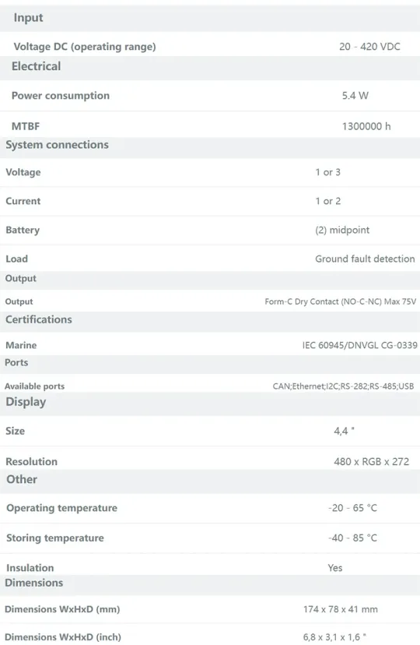This screenshot has width=420, height=645.
Task: Click the Display section header
Action: [26, 402]
